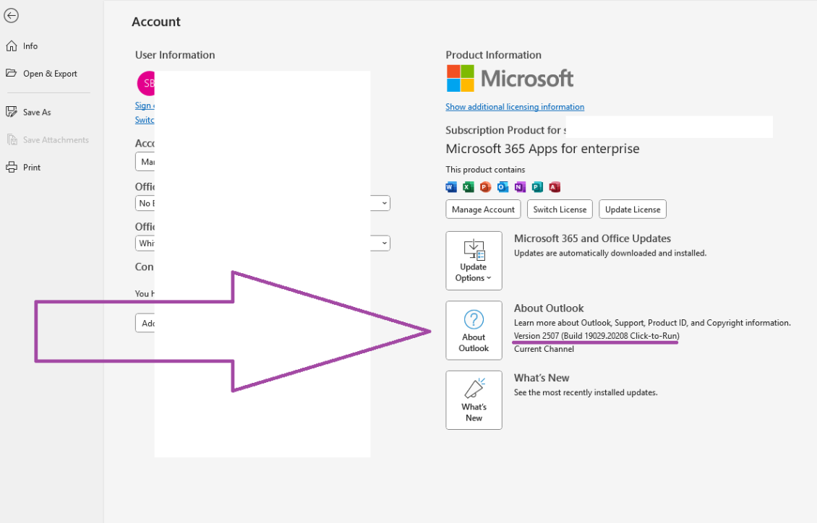This screenshot has height=523, width=817.
Task: Click the pink SB user avatar
Action: click(146, 83)
